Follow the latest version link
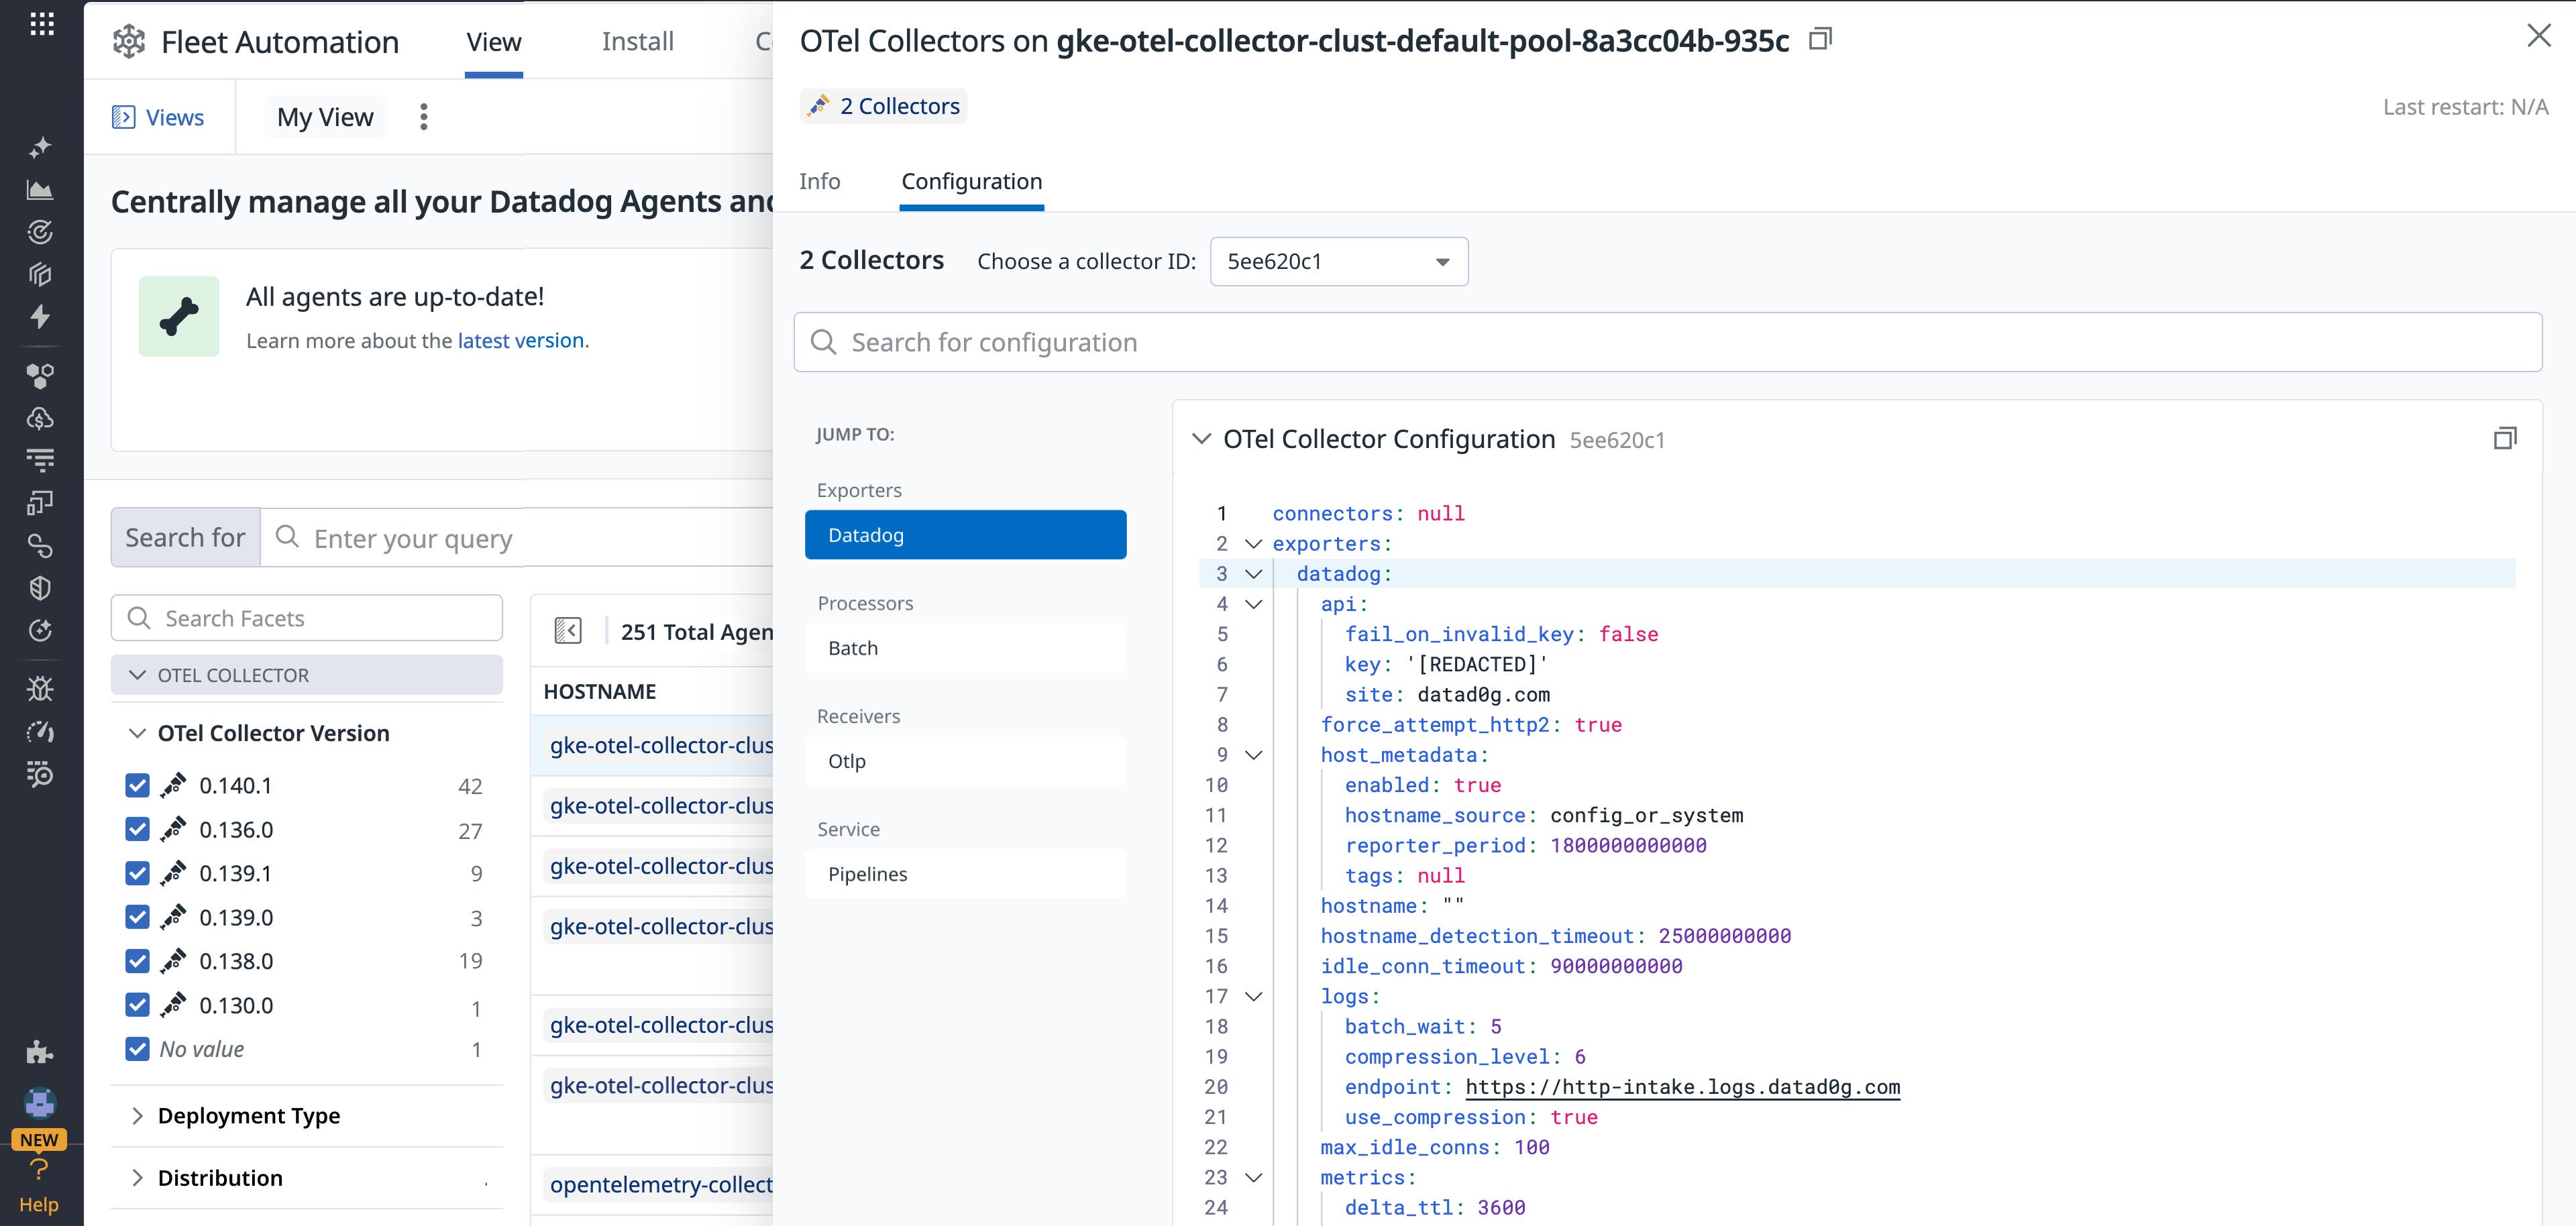 point(520,340)
